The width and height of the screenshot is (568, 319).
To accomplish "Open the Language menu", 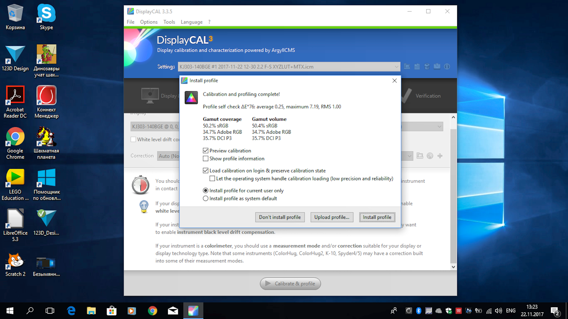I will (192, 22).
